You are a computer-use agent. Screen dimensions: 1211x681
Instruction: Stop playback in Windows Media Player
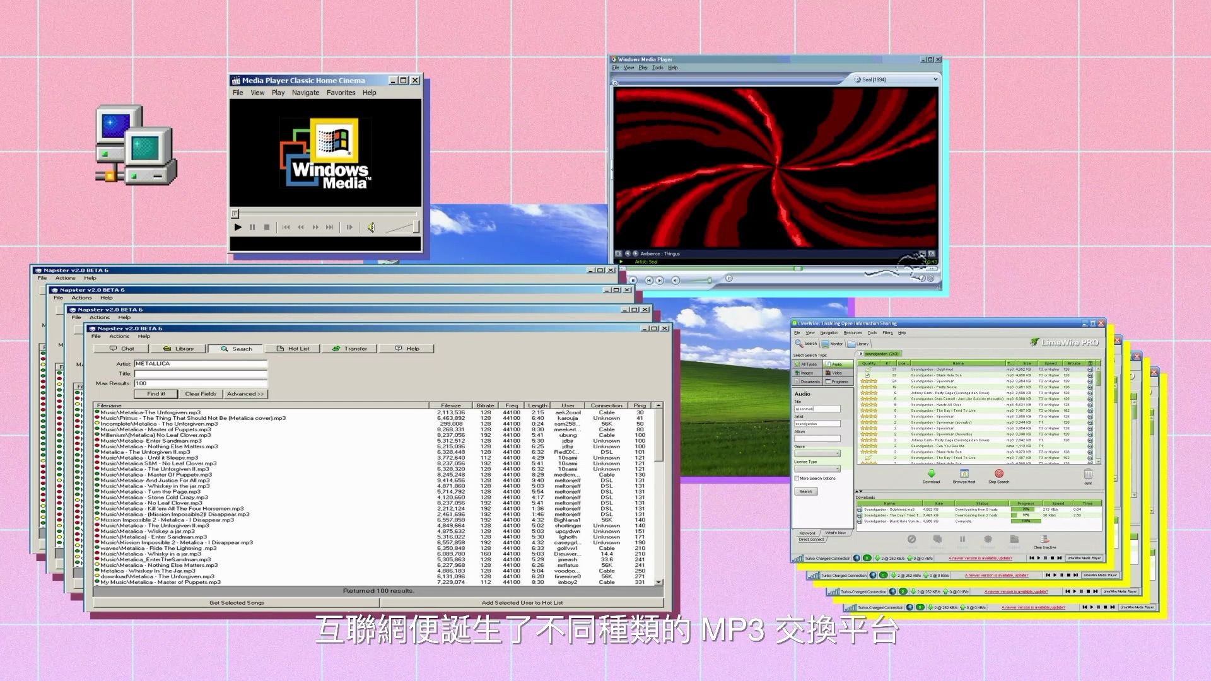[x=633, y=280]
